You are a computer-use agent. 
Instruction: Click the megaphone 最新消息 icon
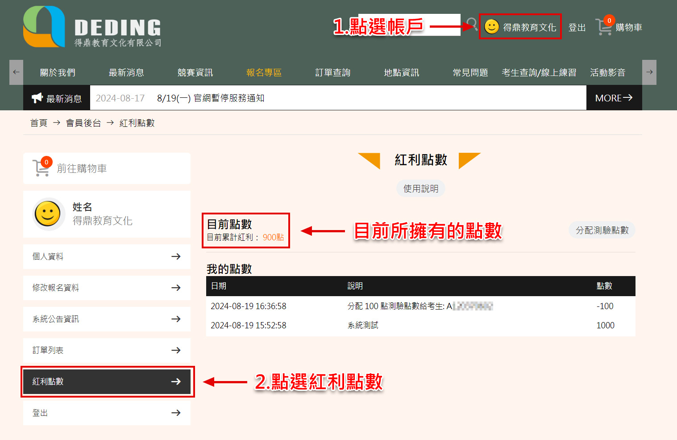tap(37, 98)
